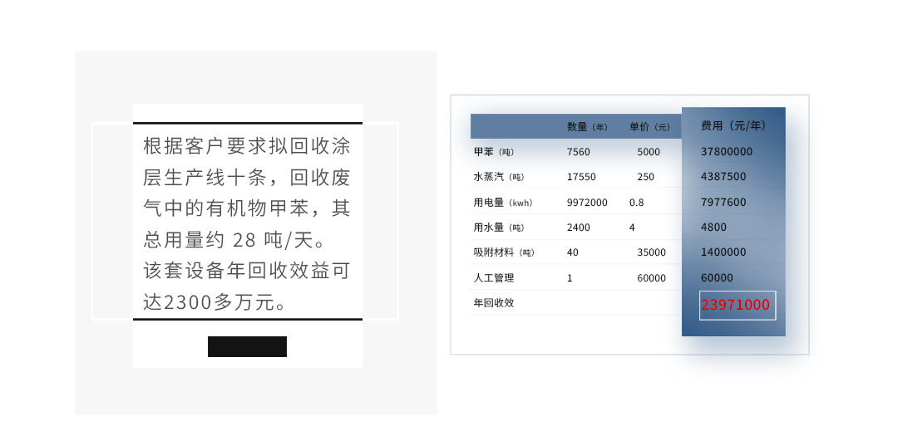Click the water cost cell 4800
Image resolution: width=898 pixels, height=426 pixels.
point(713,228)
